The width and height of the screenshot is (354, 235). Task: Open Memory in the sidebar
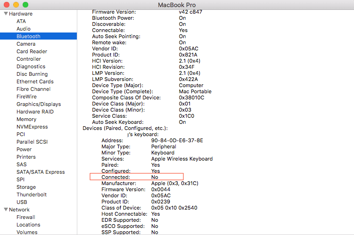click(x=26, y=119)
